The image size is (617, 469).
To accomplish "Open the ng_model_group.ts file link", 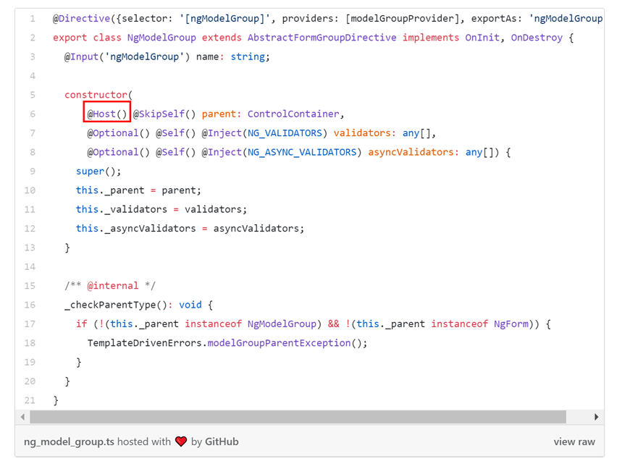I will [69, 442].
